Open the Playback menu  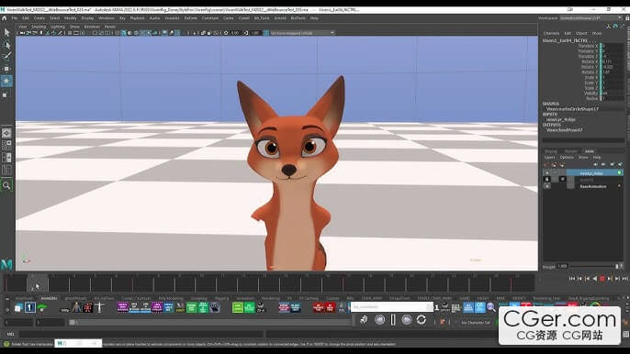pyautogui.click(x=137, y=18)
